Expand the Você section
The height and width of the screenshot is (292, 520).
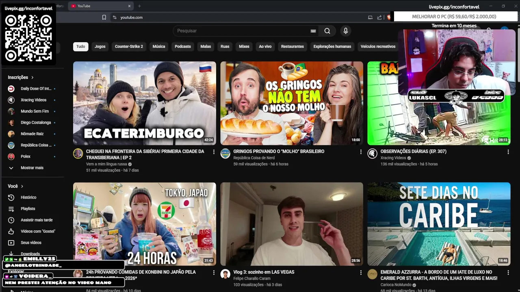(x=15, y=187)
